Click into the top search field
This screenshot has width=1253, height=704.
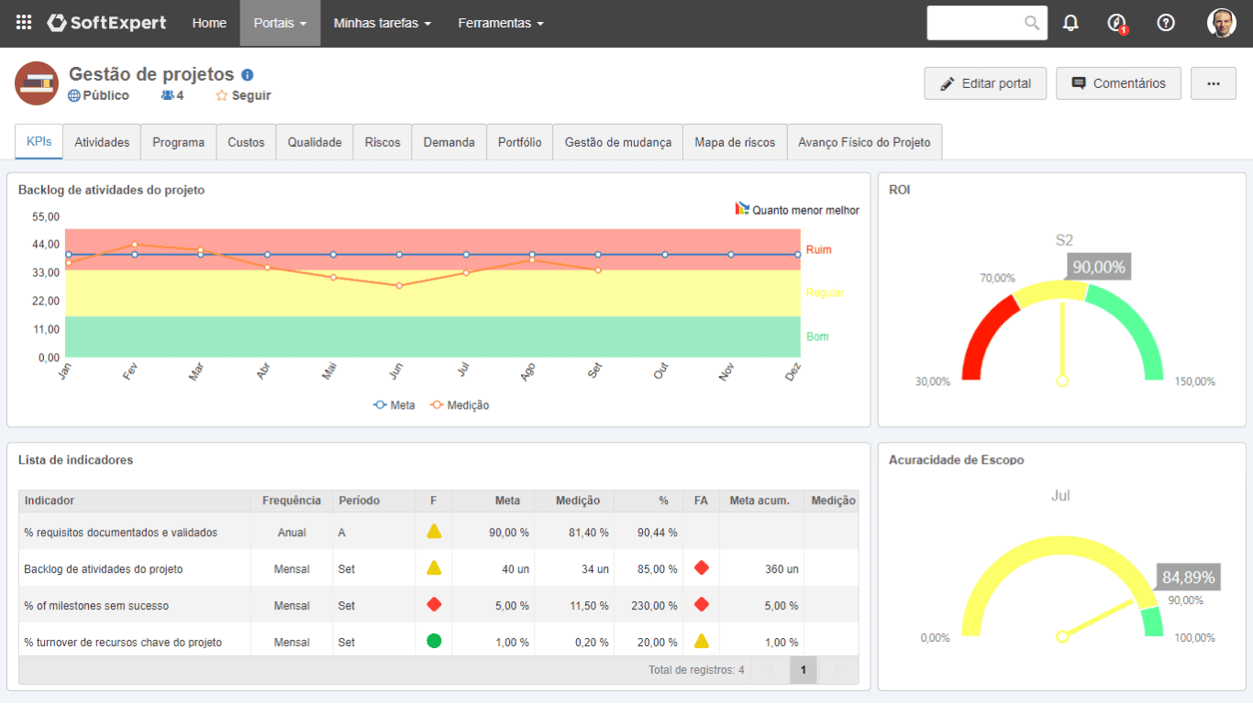pos(974,23)
